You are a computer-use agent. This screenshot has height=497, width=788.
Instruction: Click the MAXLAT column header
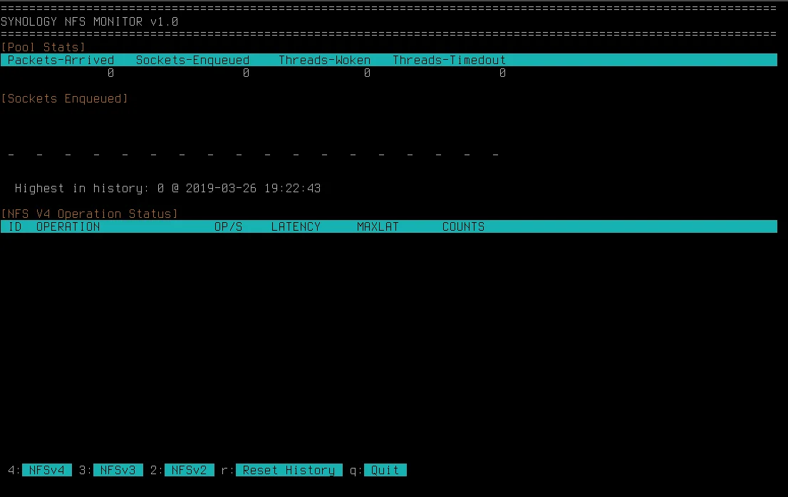point(378,227)
